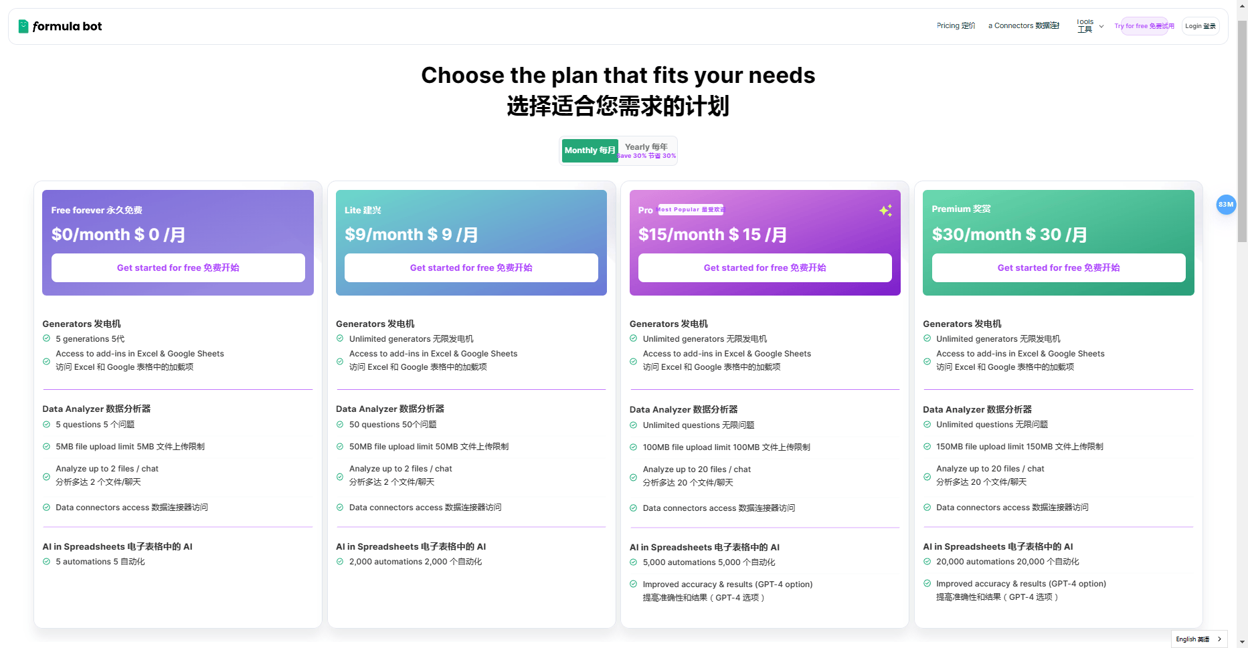Open the Pricing nav item

coord(956,26)
